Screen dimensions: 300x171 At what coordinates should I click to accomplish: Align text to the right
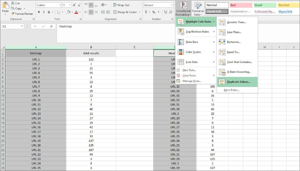(x=96, y=12)
